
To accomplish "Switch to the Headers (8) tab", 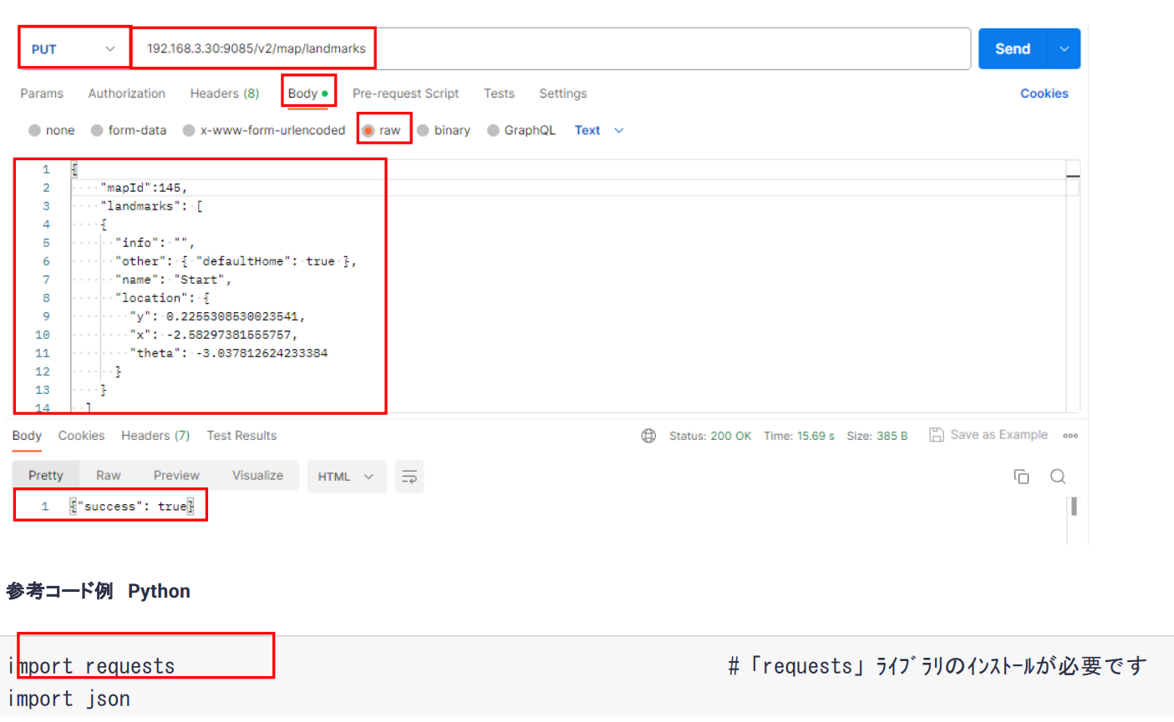I will [224, 93].
